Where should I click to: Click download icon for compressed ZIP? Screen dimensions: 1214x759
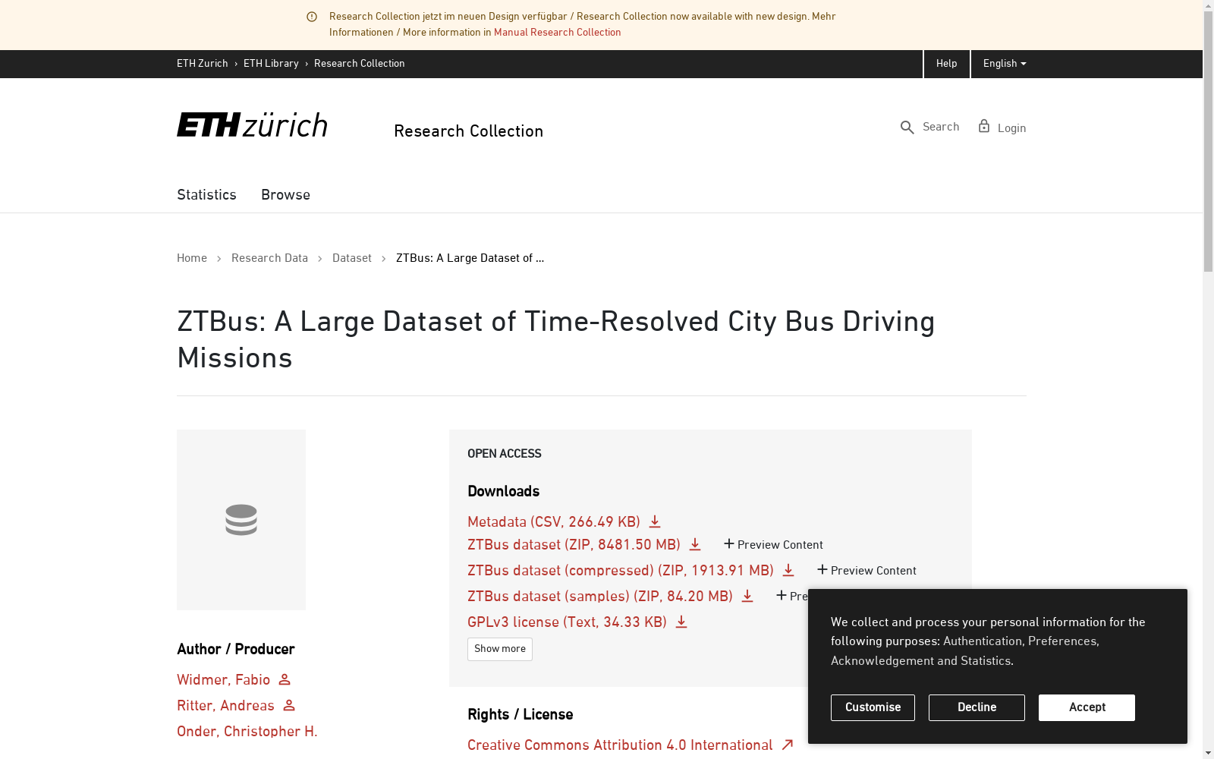(x=788, y=570)
